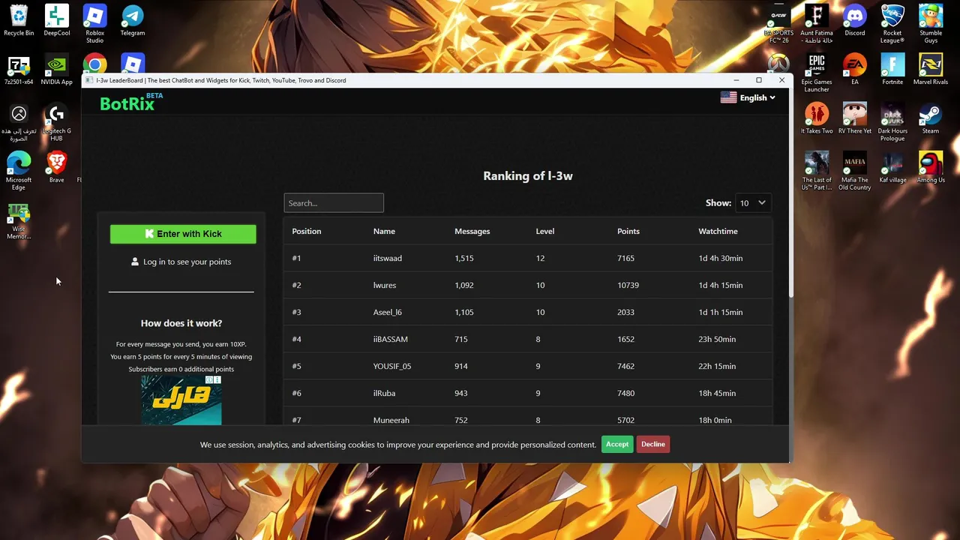960x540 pixels.
Task: Open the Fortnite desktop icon
Action: coord(892,70)
